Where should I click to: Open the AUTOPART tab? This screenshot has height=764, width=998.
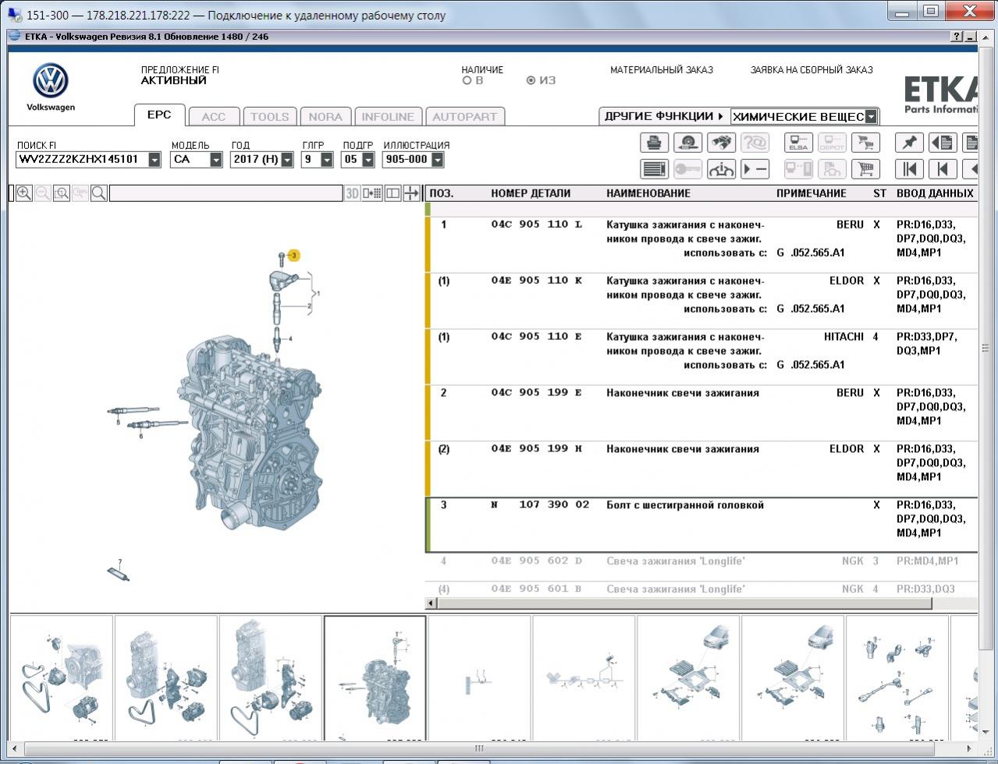click(x=464, y=117)
